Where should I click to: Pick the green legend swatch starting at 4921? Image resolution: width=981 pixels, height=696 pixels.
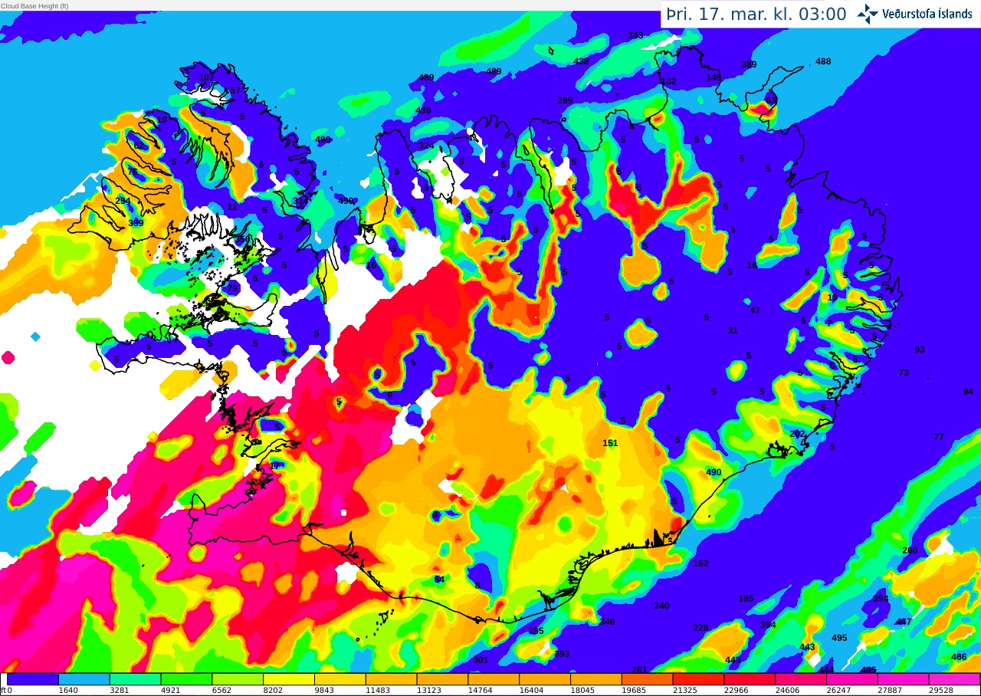187,679
